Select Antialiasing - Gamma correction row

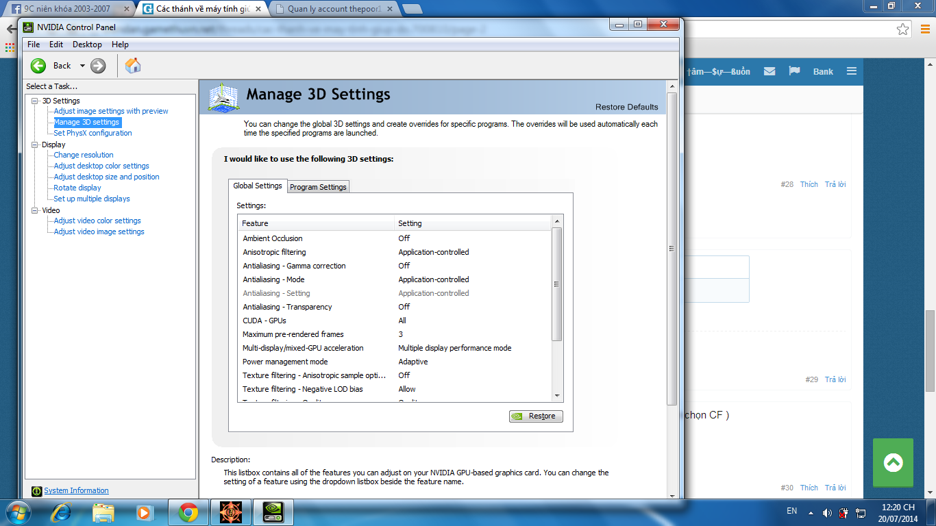pyautogui.click(x=395, y=266)
